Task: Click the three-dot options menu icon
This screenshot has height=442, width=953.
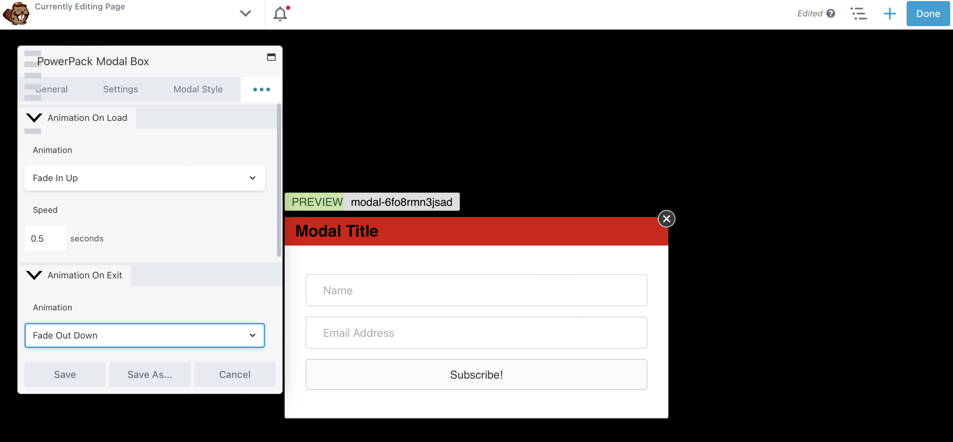Action: (261, 88)
